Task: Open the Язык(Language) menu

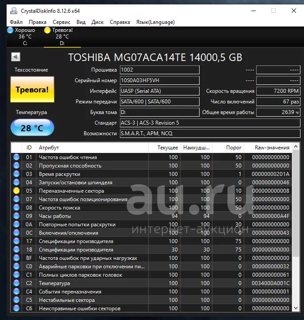Action: pos(155,22)
